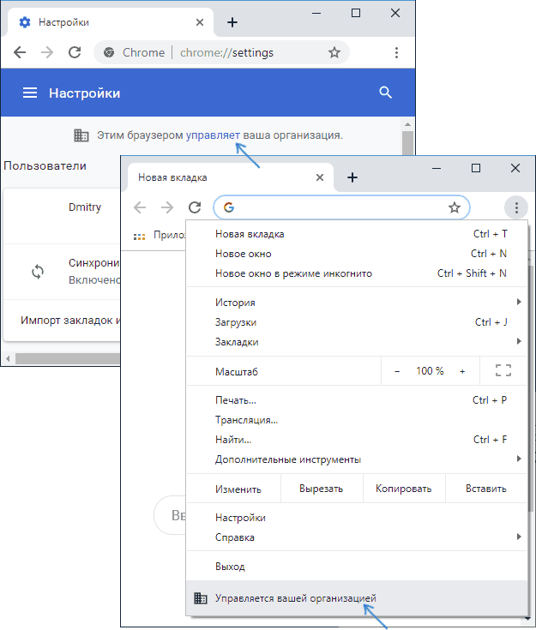Choose Печать… in the menu
The width and height of the screenshot is (536, 630).
point(357,400)
